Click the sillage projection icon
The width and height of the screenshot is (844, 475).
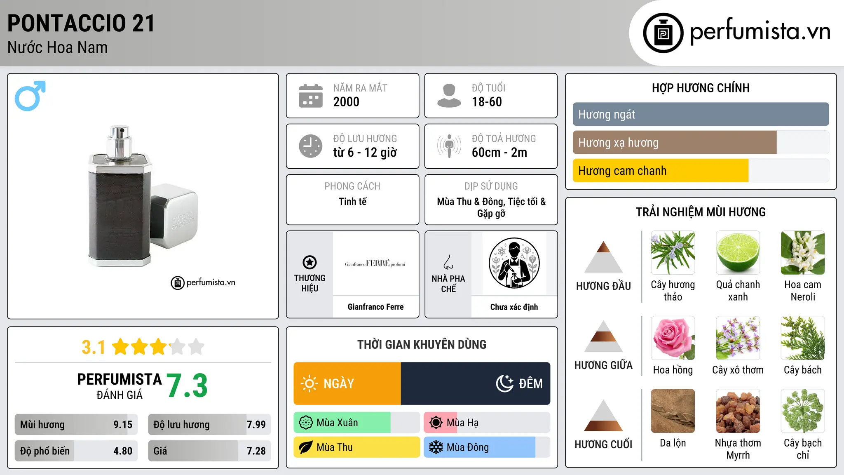tap(449, 146)
